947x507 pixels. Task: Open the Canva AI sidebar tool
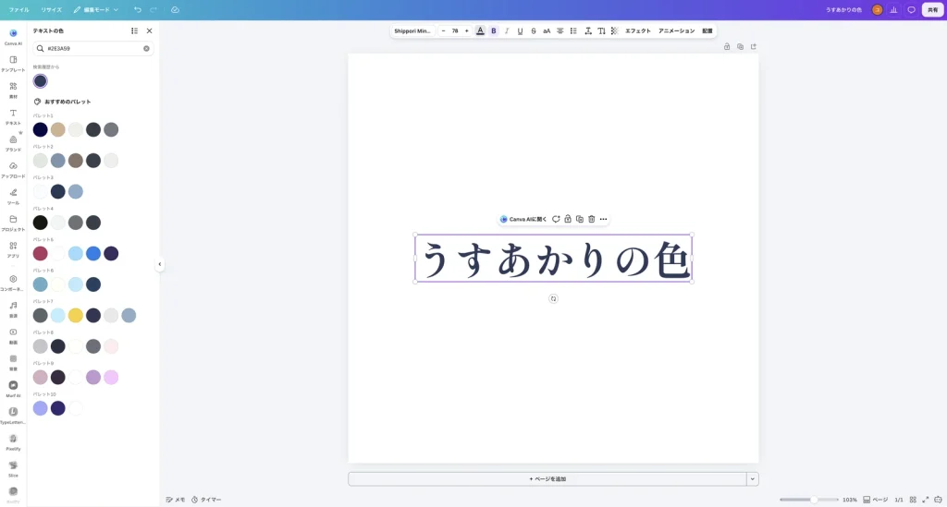13,36
